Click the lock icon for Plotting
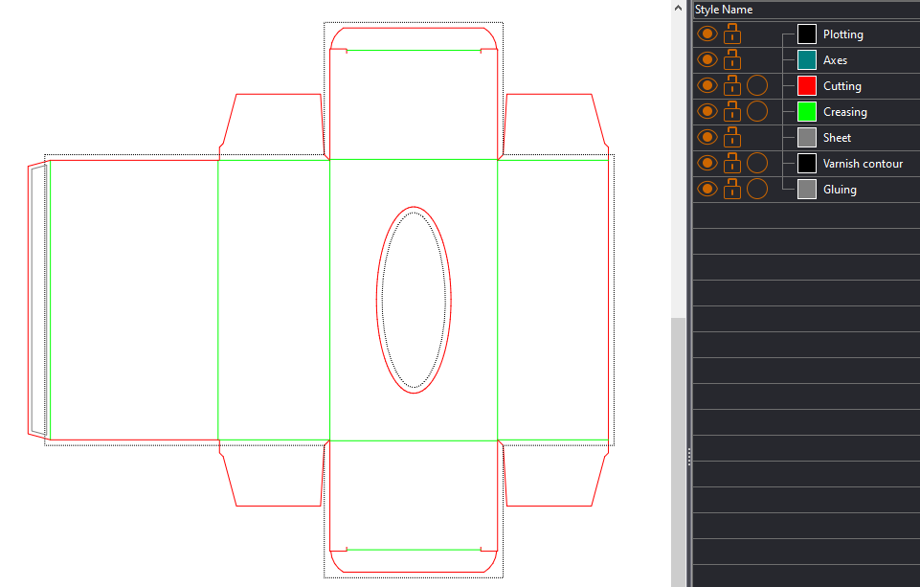The image size is (920, 587). [731, 34]
